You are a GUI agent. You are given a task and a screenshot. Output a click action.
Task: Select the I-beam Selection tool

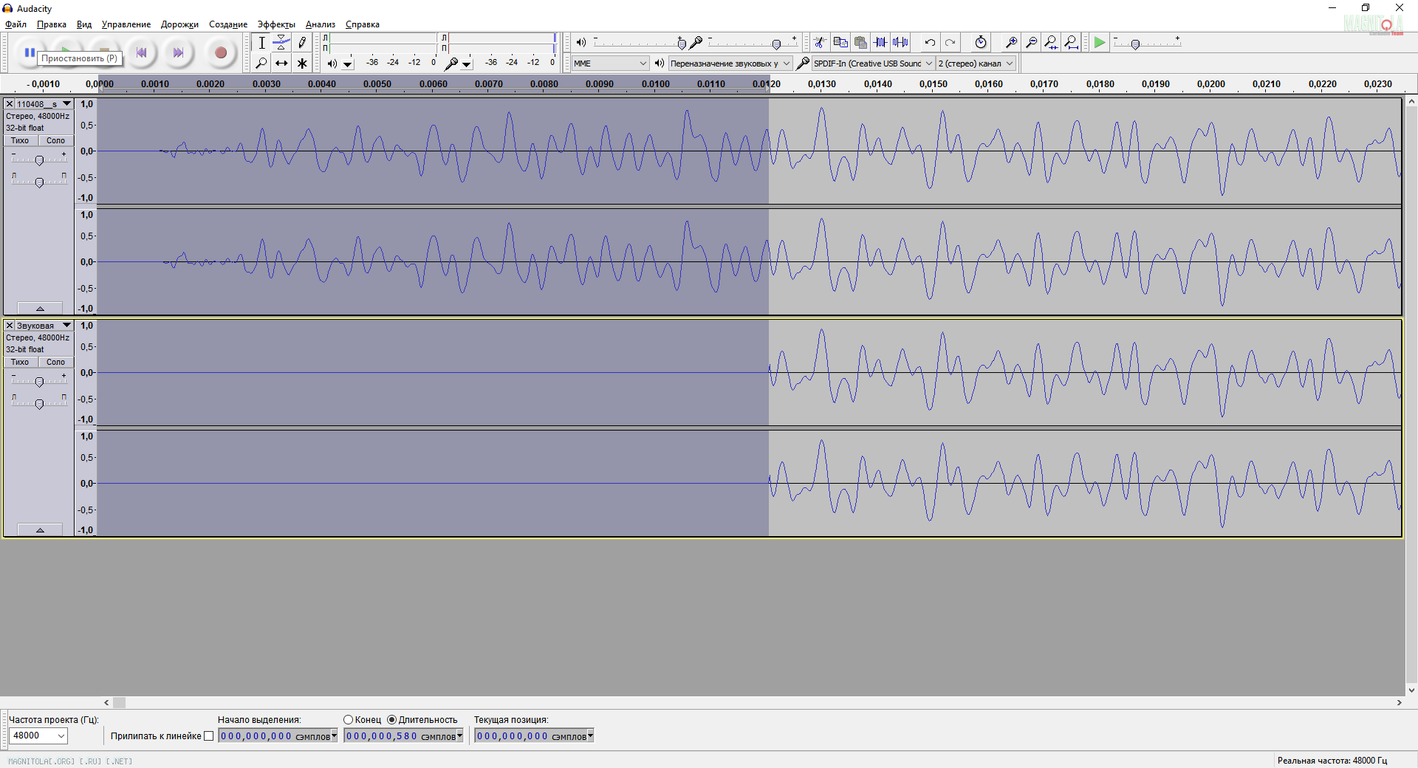coord(261,43)
